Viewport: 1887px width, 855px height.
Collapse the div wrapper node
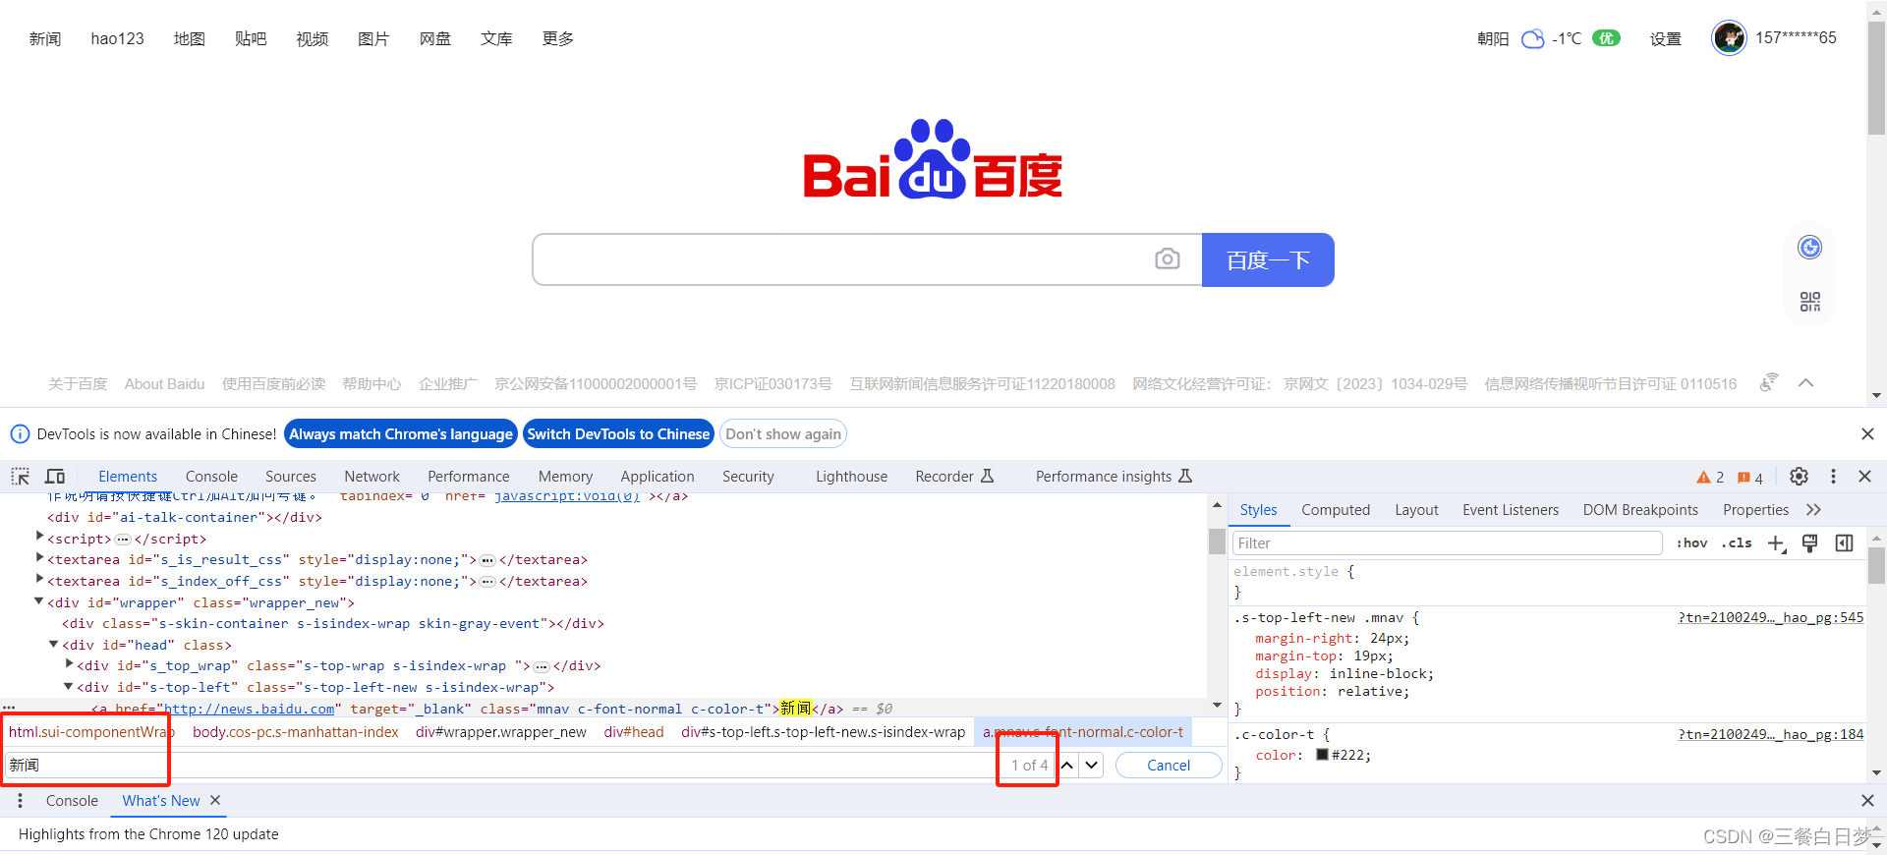click(x=39, y=601)
